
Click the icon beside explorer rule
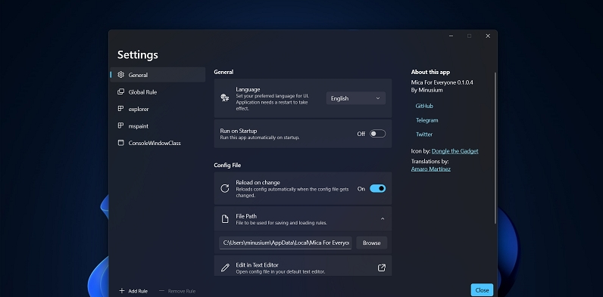click(120, 109)
